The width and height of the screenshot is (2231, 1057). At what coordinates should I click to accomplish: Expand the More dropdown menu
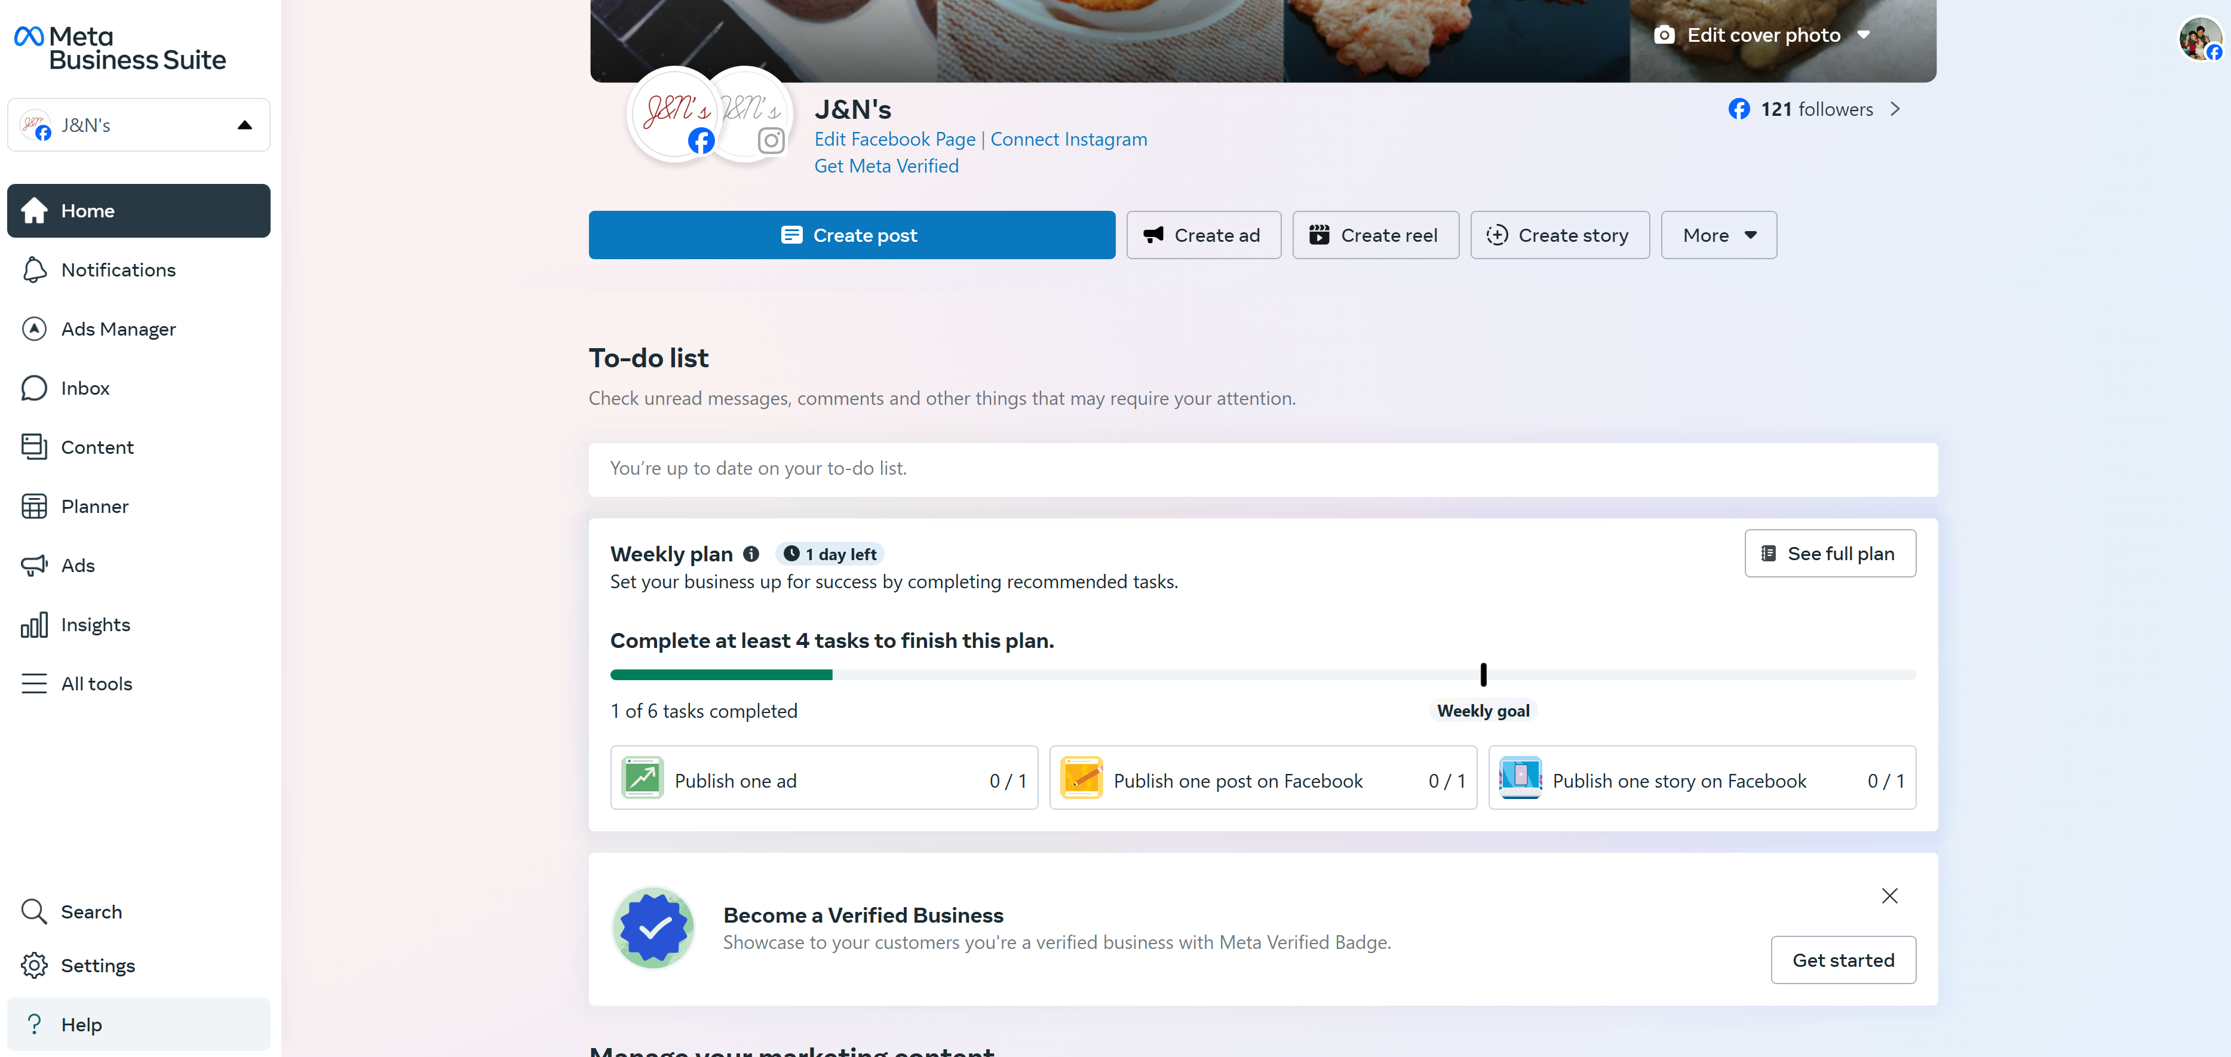(x=1716, y=235)
